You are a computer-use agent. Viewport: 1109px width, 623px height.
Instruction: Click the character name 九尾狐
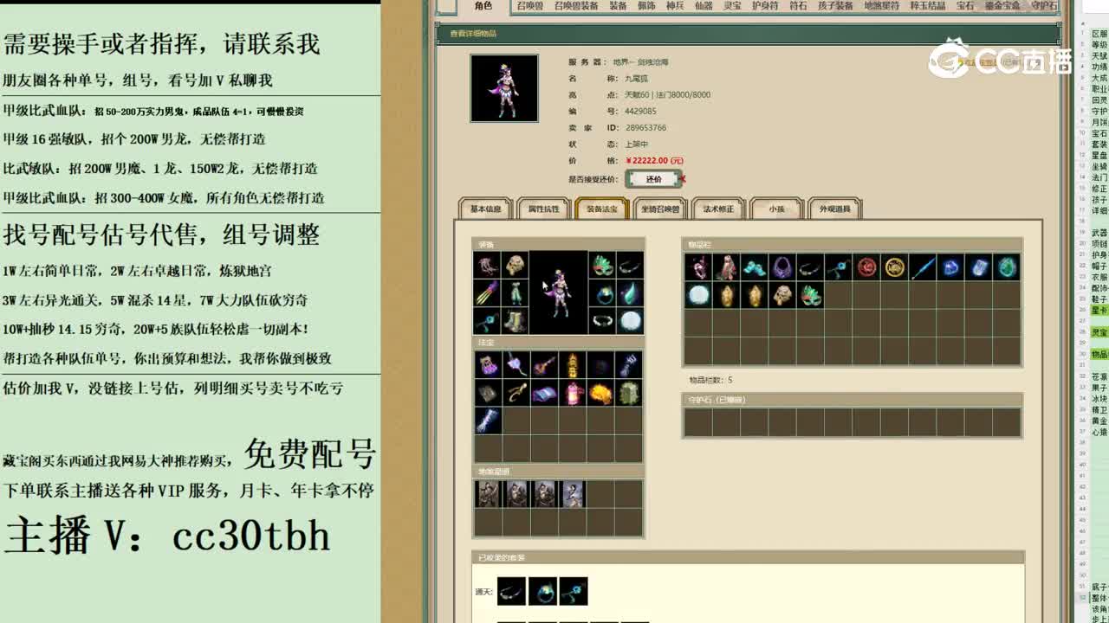click(636, 78)
